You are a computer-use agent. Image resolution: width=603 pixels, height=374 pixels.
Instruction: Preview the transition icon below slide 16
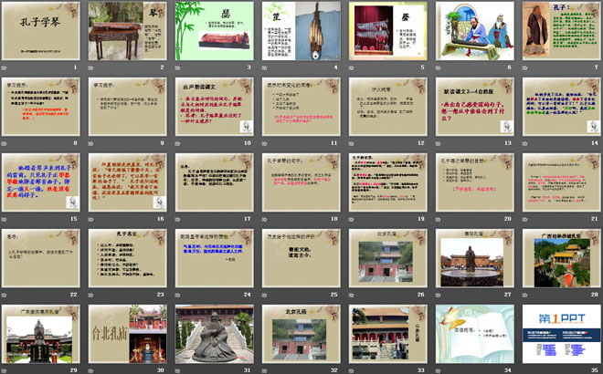coord(91,219)
